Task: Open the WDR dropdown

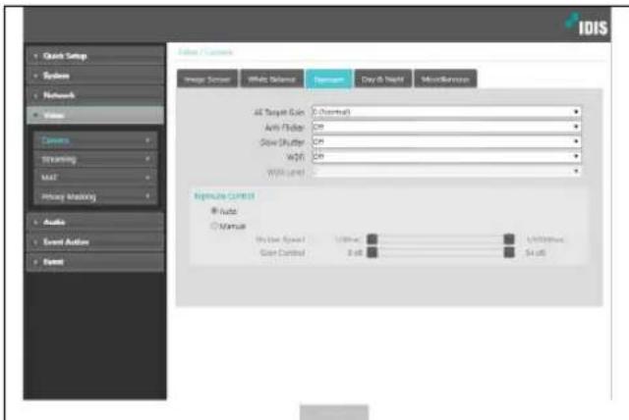Action: (446, 157)
